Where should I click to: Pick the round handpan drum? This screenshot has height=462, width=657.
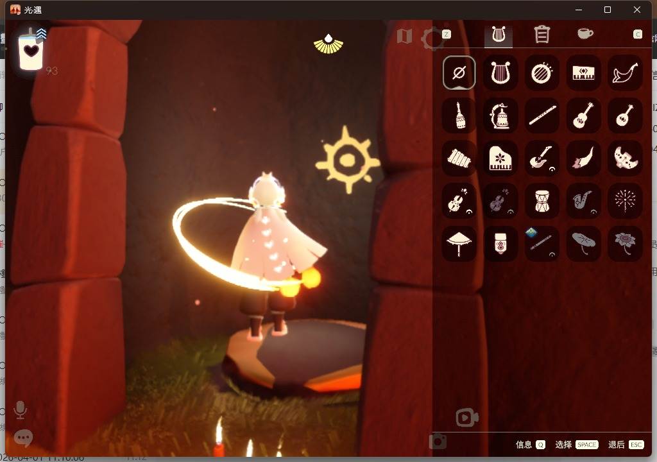tap(542, 73)
